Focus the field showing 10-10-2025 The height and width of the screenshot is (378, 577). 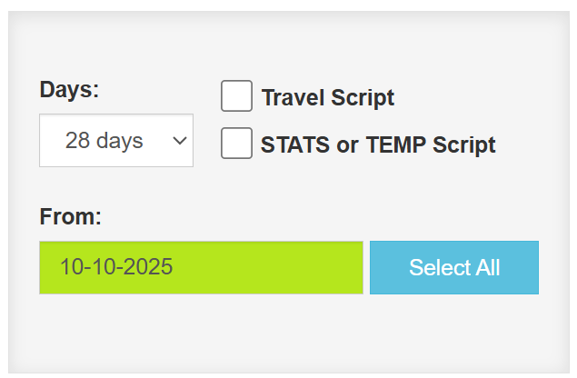[201, 268]
